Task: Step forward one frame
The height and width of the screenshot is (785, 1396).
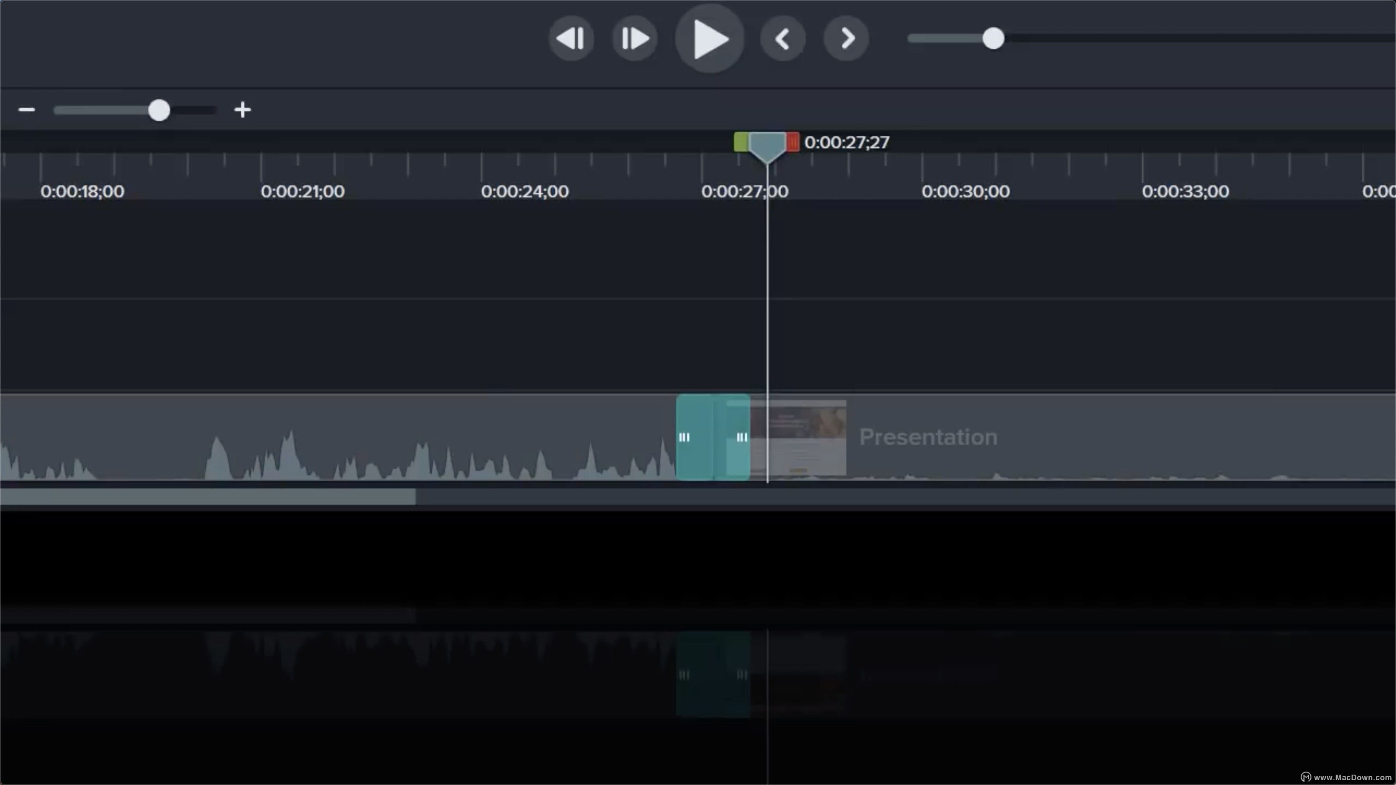Action: pyautogui.click(x=635, y=38)
